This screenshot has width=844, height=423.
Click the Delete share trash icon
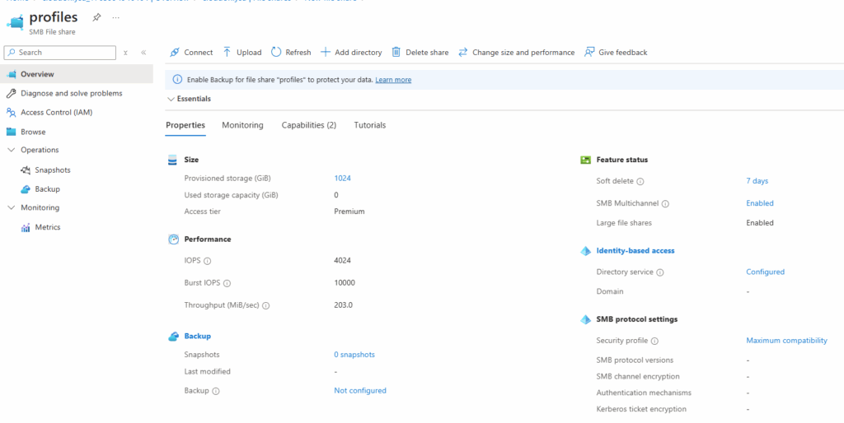click(396, 53)
